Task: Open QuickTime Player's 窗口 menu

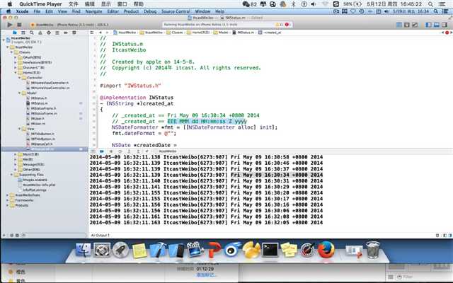Action: tap(122, 4)
